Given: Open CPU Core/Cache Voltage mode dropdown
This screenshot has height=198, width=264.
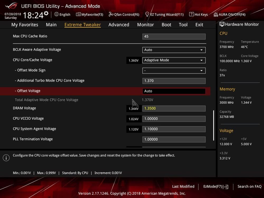Looking at the screenshot, I should pos(174,60).
